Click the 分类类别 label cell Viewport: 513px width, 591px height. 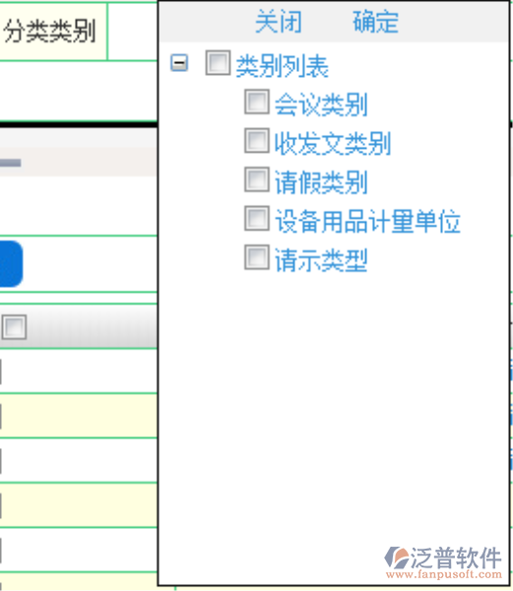click(53, 32)
